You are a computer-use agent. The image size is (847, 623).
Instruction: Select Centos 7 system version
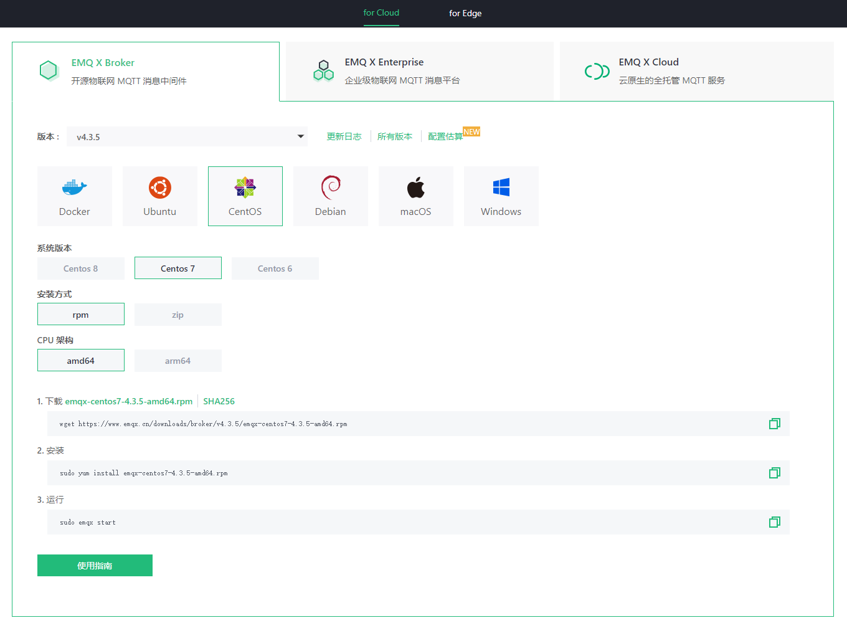178,269
